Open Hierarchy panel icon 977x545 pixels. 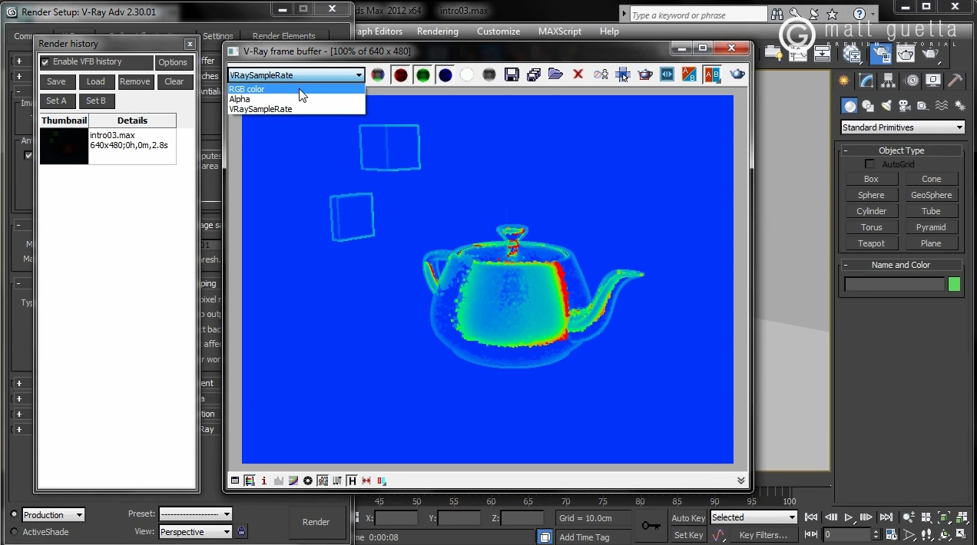[x=889, y=81]
